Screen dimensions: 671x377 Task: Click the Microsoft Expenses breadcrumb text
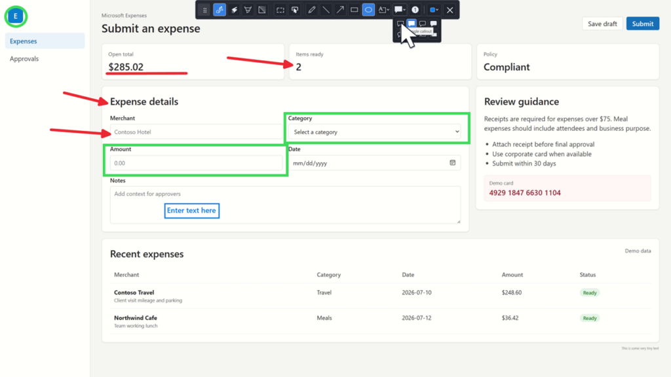tap(124, 16)
